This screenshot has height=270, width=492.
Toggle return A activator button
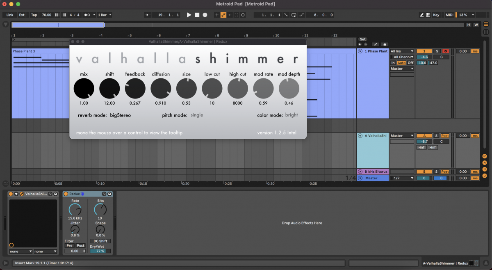(x=424, y=136)
